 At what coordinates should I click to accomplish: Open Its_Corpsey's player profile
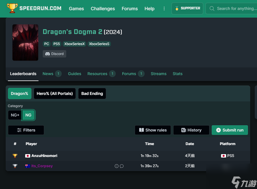[42, 166]
